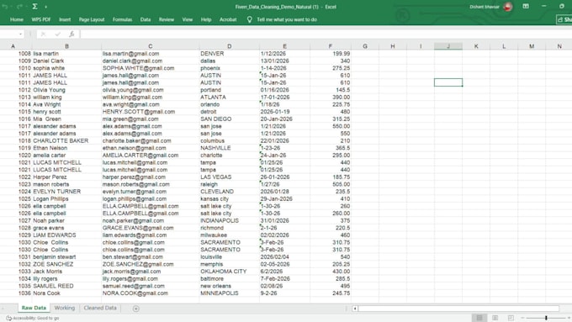Viewport: 572px width, 322px height.
Task: Click cell CHARLOTTE BAKER
Action: [x=66, y=140]
